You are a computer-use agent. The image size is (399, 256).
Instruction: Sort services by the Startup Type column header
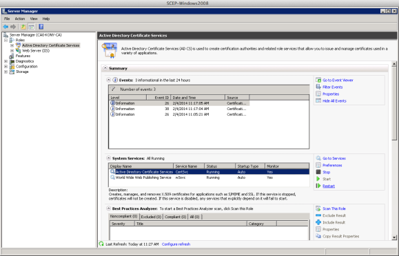(x=250, y=166)
